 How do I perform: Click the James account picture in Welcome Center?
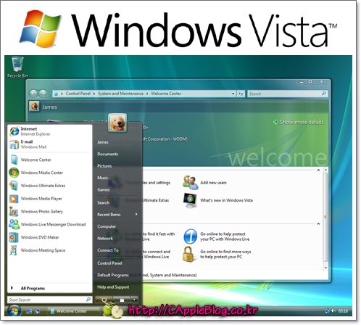34,106
